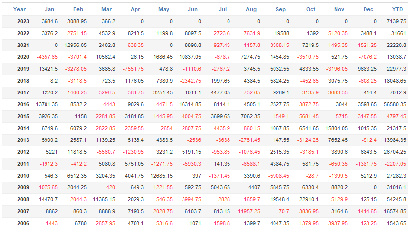Click the 2008 year row label
The width and height of the screenshot is (412, 231).
coord(23,199)
